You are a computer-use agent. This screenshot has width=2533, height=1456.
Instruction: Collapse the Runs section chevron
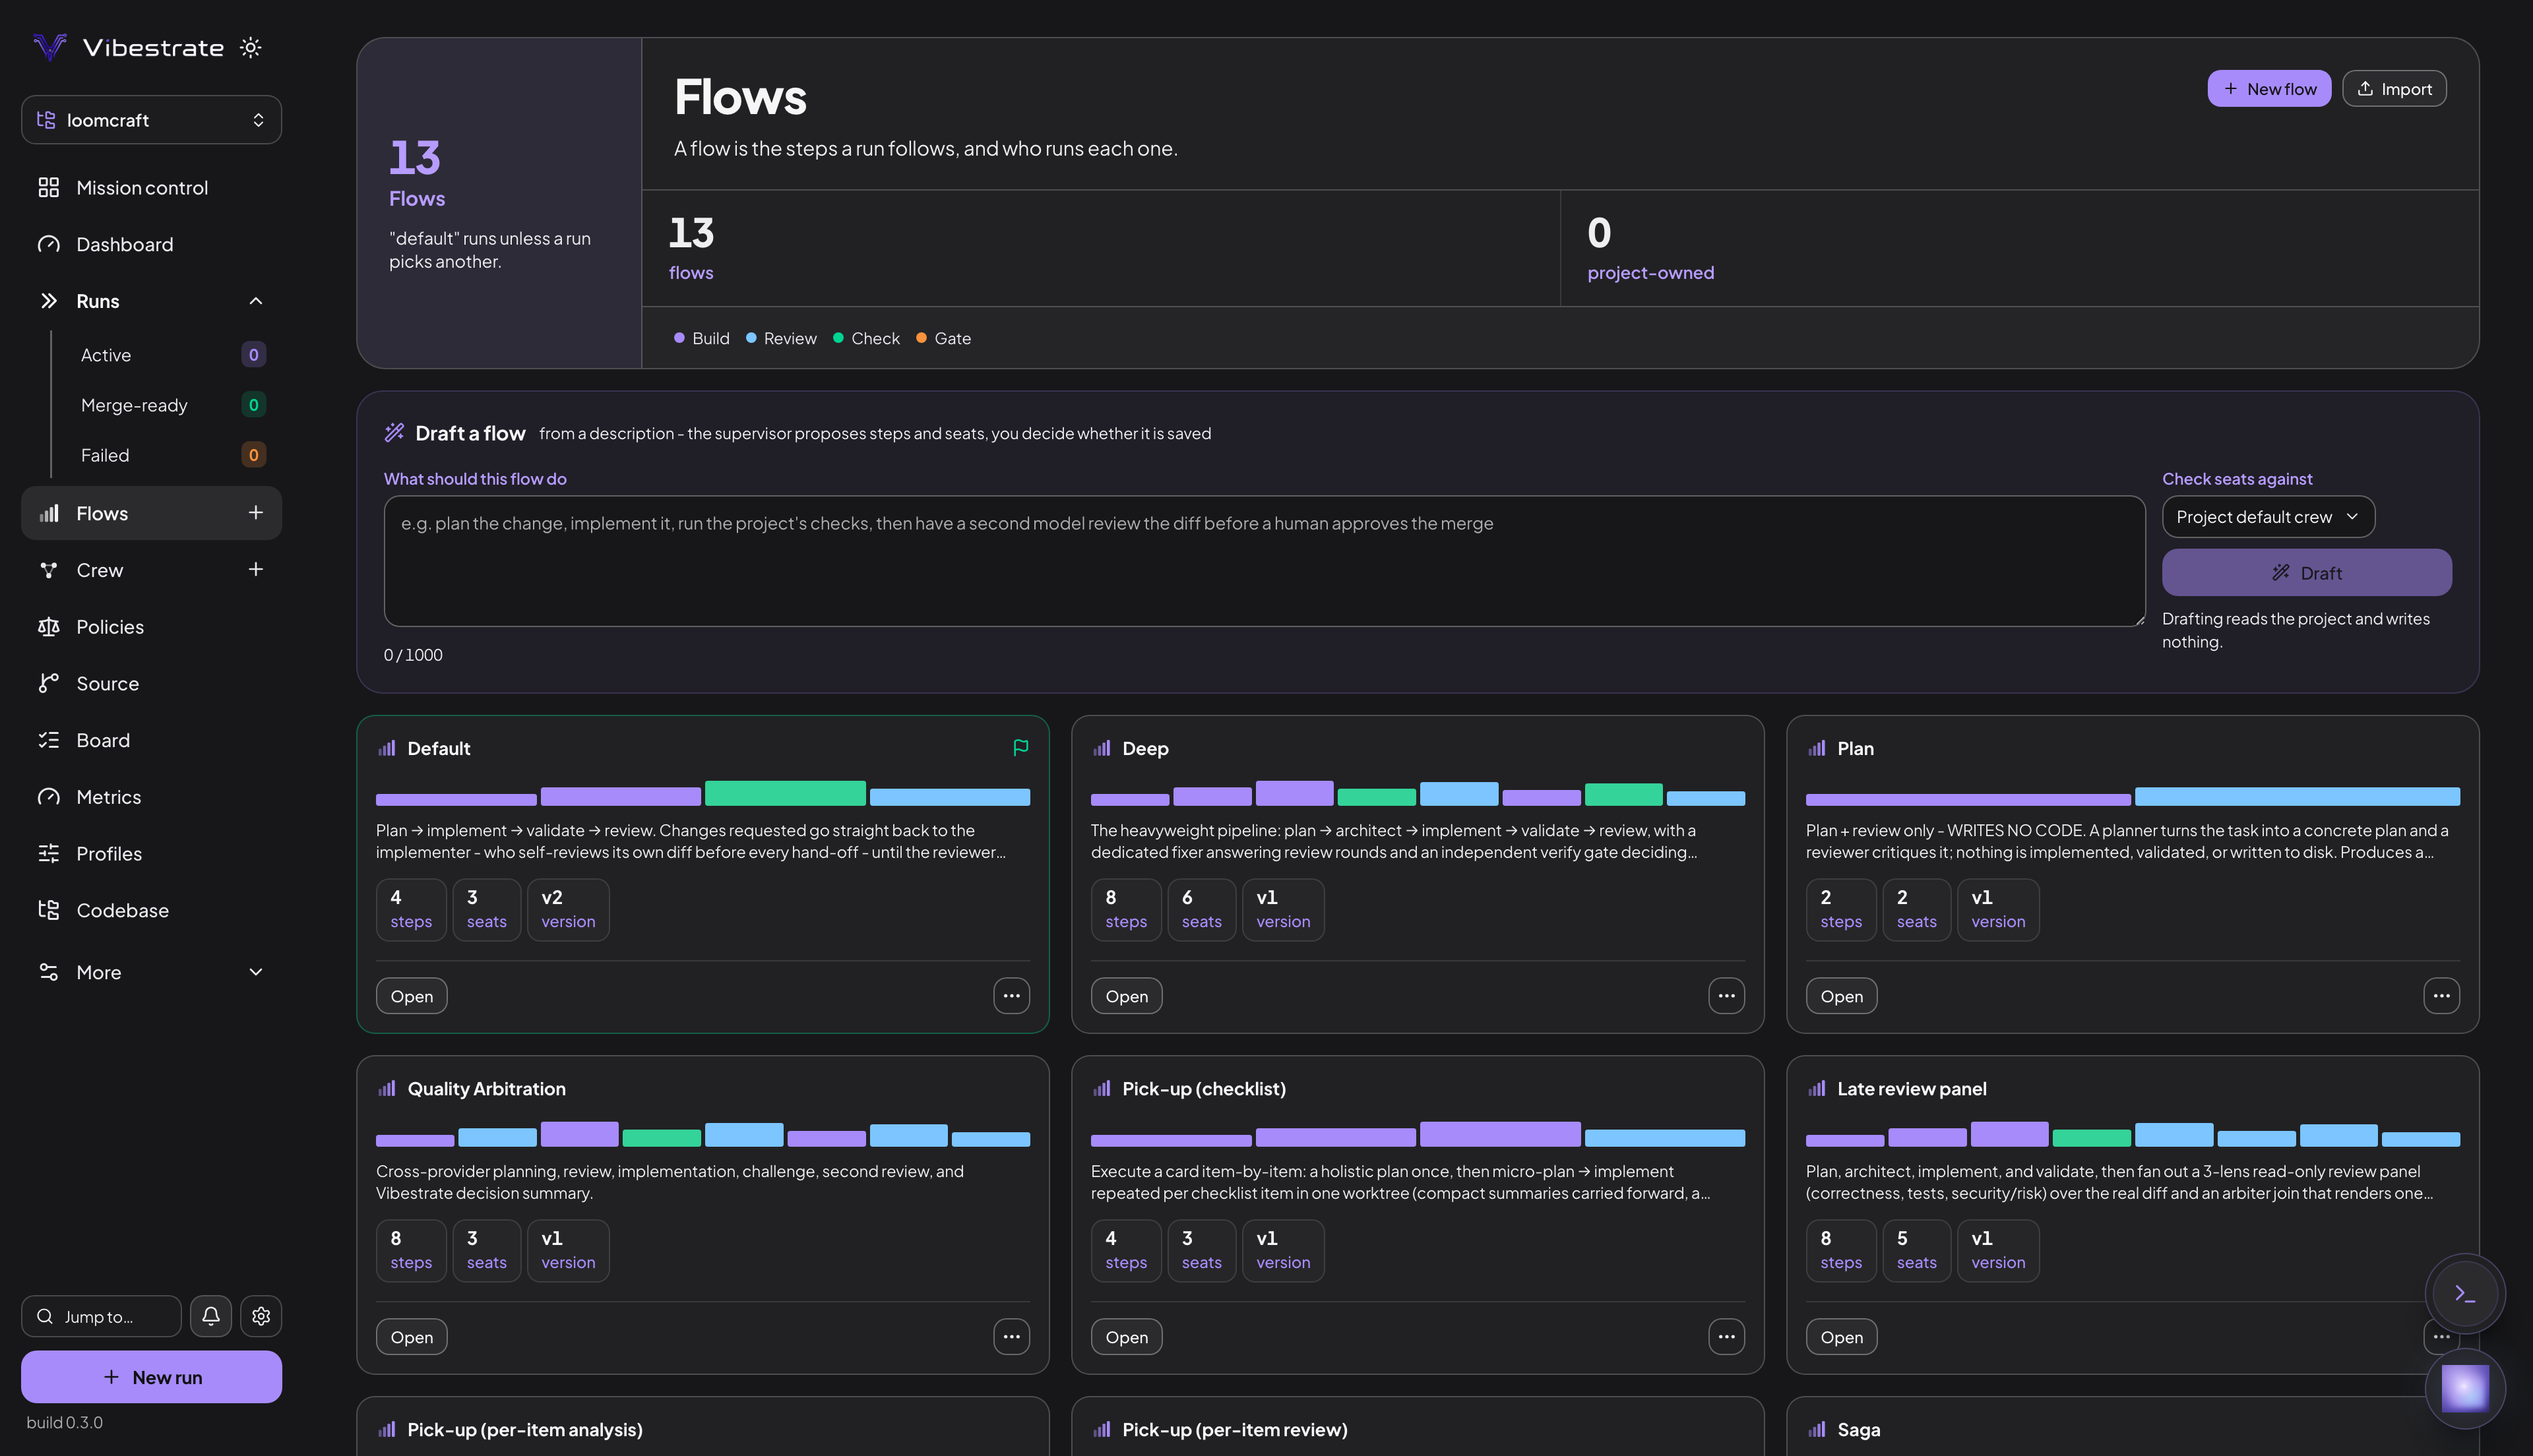click(x=256, y=301)
